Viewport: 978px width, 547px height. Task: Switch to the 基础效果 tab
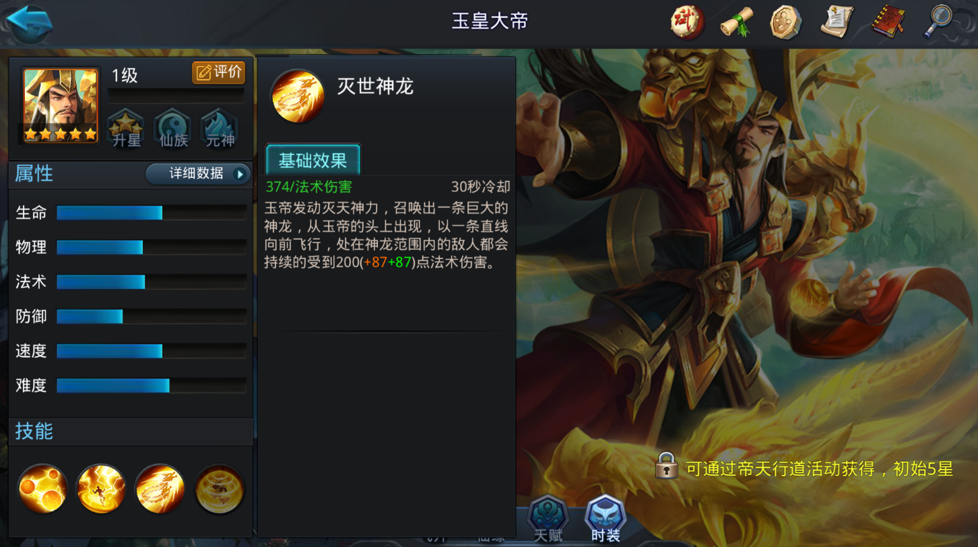tap(313, 160)
